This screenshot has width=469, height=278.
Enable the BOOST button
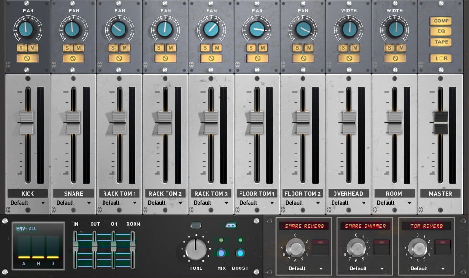click(240, 254)
